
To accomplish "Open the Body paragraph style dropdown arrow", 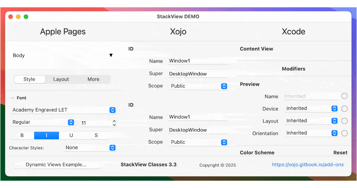I will (x=111, y=55).
